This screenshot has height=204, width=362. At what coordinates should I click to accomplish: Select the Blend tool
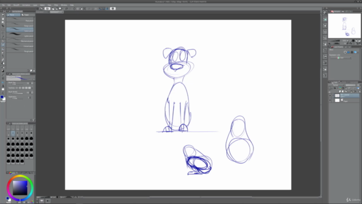pyautogui.click(x=3, y=63)
